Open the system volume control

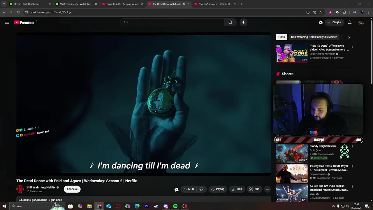pyautogui.click(x=347, y=206)
